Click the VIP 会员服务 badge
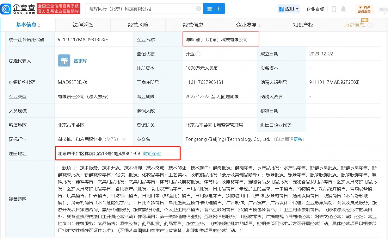Viewport: 388px width, 239px height. click(364, 9)
